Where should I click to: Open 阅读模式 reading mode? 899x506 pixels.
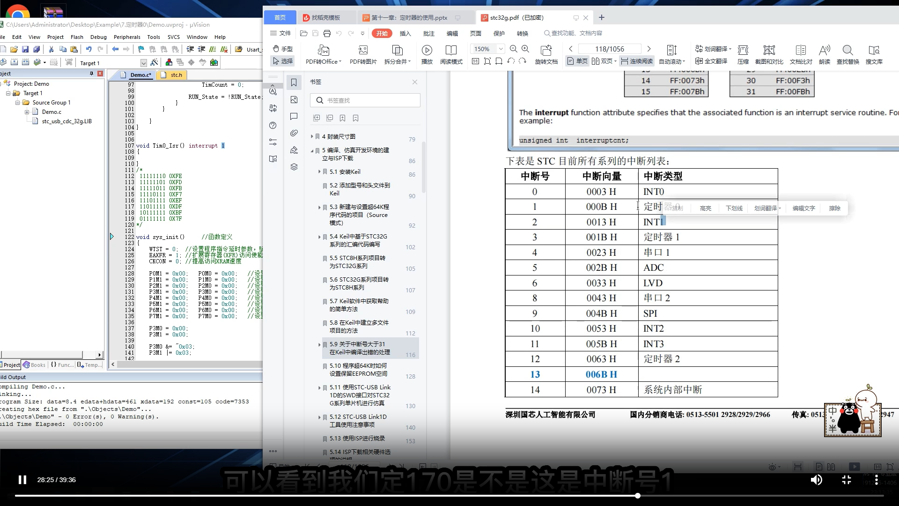(x=451, y=54)
